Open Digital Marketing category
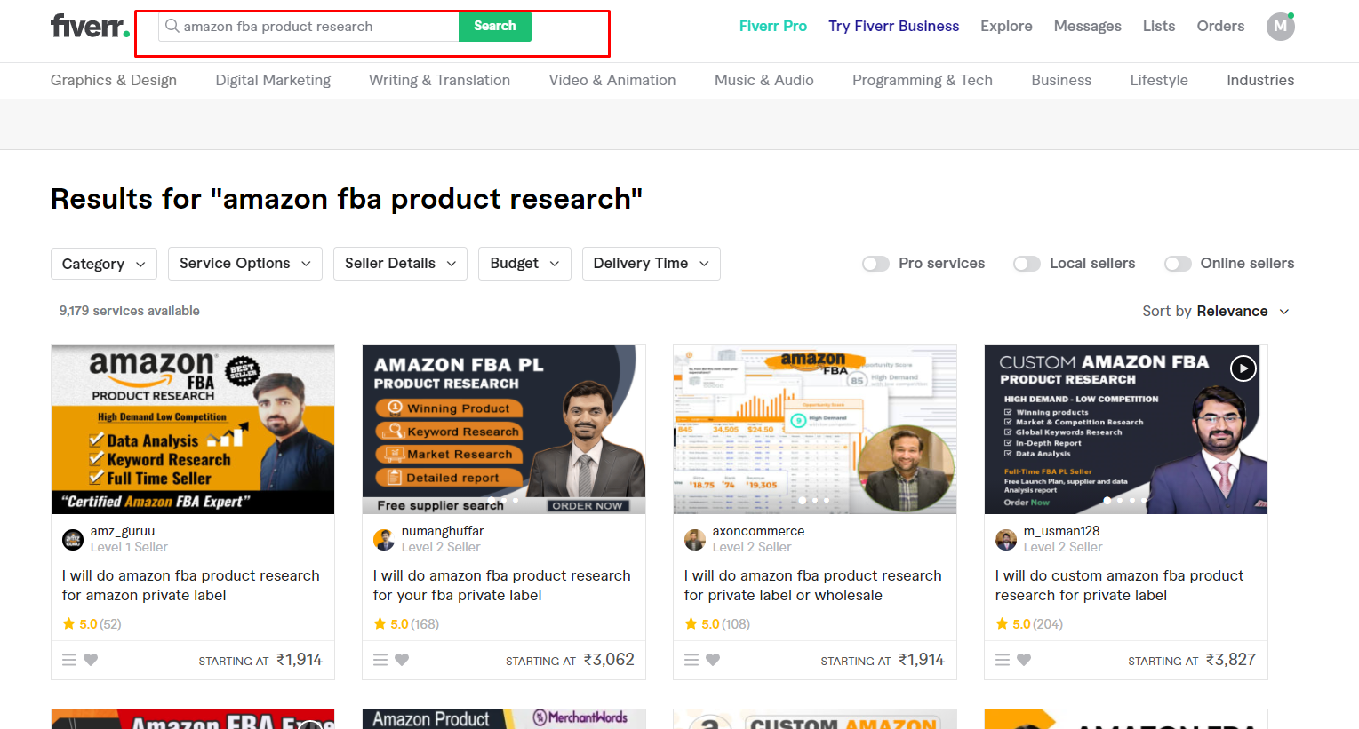 [273, 80]
